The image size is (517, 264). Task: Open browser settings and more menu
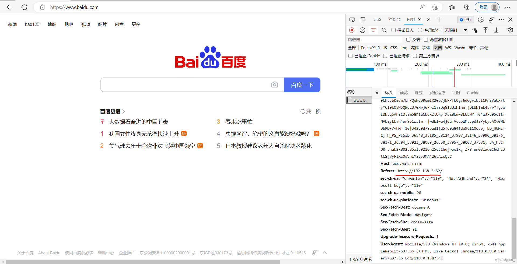[508, 7]
